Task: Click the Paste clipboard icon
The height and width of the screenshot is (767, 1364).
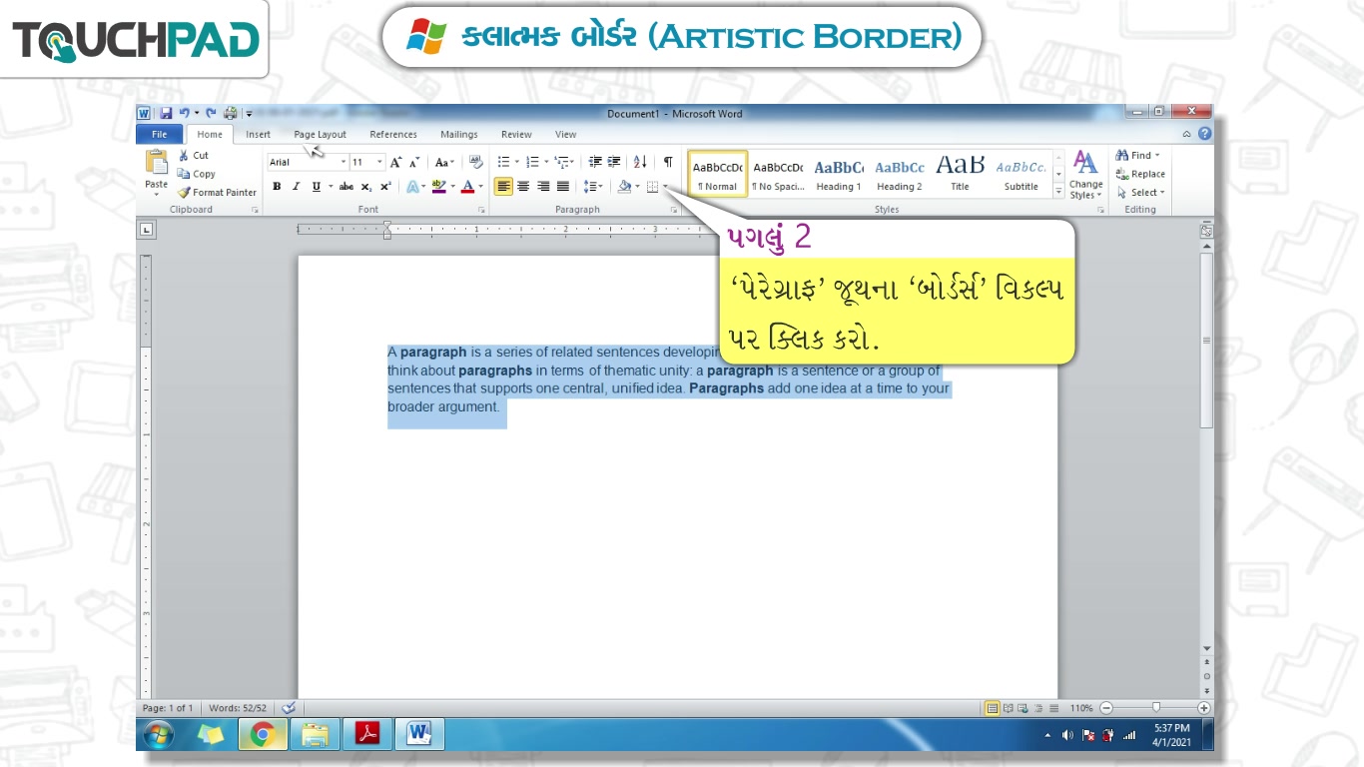Action: [157, 162]
